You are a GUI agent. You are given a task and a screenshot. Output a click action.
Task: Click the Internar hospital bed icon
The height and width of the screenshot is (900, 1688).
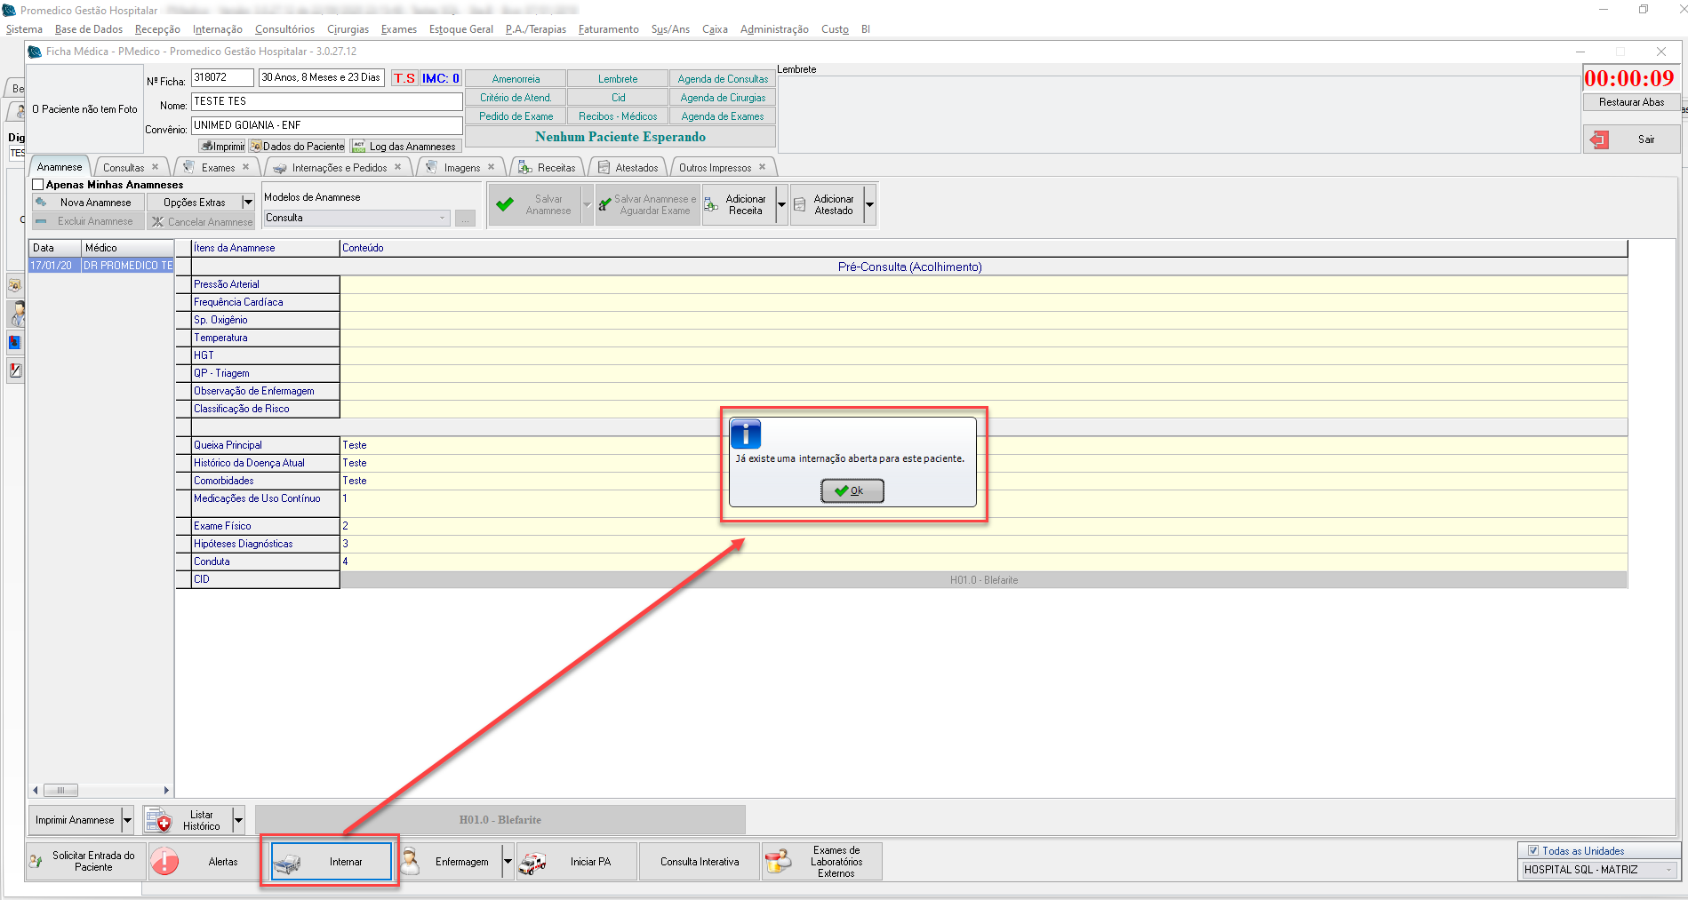(x=288, y=863)
